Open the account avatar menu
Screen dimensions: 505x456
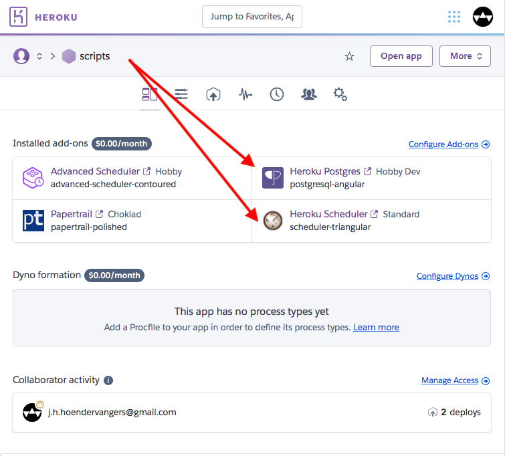(482, 17)
